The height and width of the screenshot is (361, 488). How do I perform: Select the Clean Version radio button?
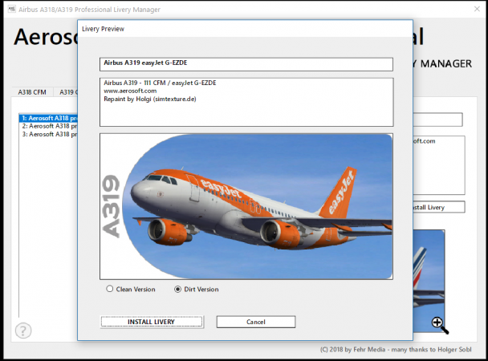pos(109,289)
